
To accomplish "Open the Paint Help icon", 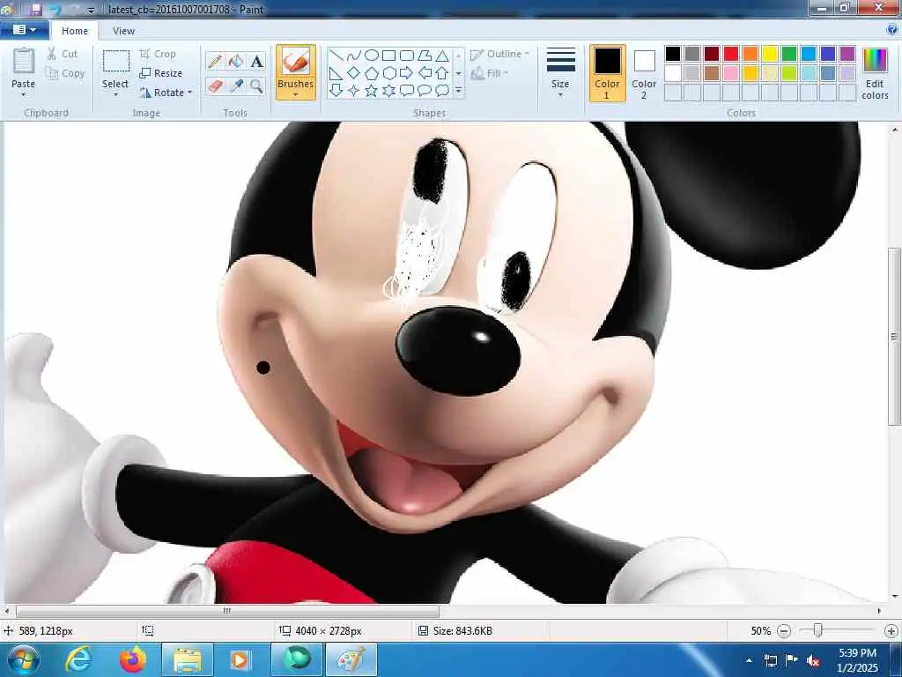I will [x=893, y=30].
